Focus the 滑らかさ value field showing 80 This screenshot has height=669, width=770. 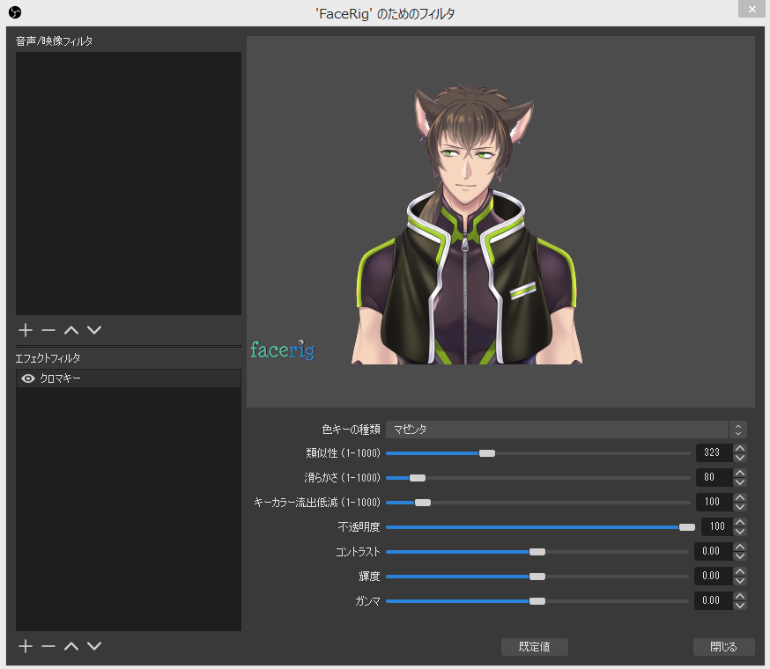(714, 477)
